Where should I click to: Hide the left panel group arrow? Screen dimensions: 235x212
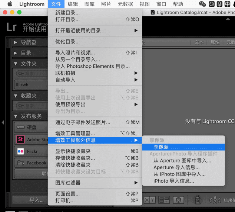pyautogui.click(x=3, y=122)
